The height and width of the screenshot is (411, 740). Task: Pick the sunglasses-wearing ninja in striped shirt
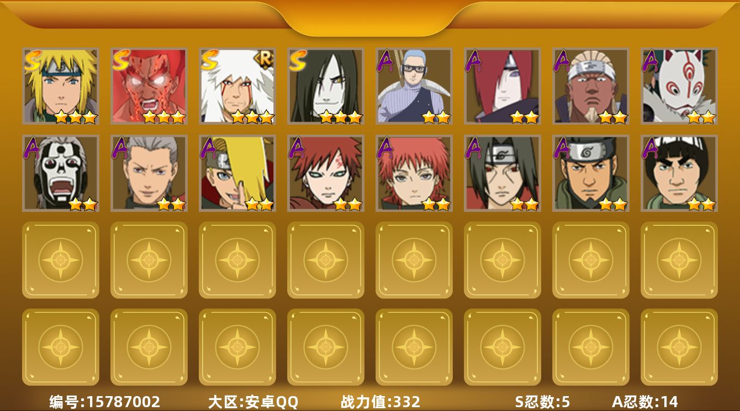point(414,86)
